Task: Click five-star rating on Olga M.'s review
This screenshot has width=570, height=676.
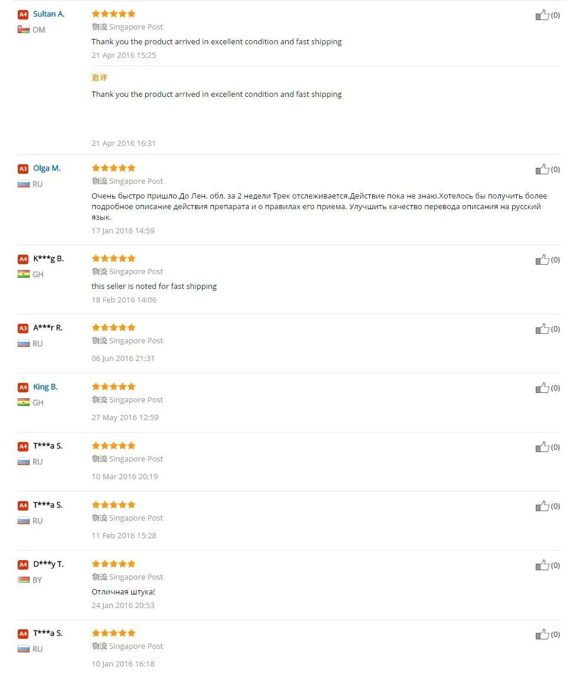Action: [x=113, y=168]
